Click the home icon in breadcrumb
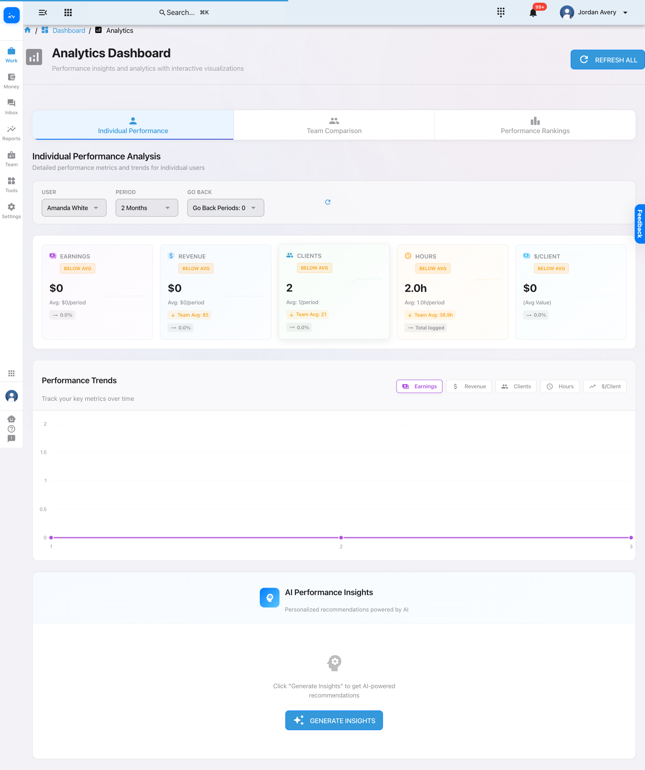This screenshot has height=770, width=645. (x=27, y=30)
